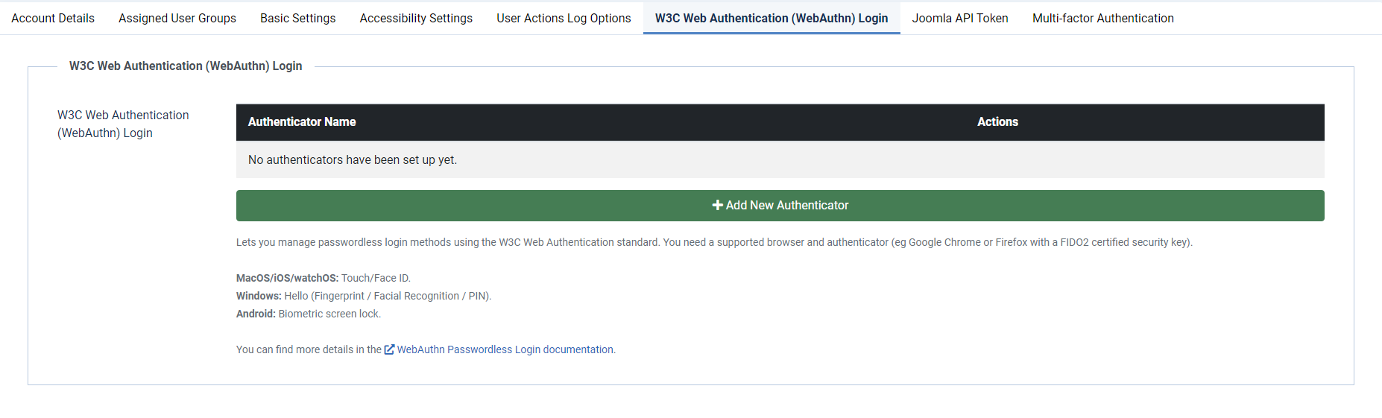The height and width of the screenshot is (418, 1382).
Task: Go to Accessibility Settings tab
Action: click(x=416, y=18)
